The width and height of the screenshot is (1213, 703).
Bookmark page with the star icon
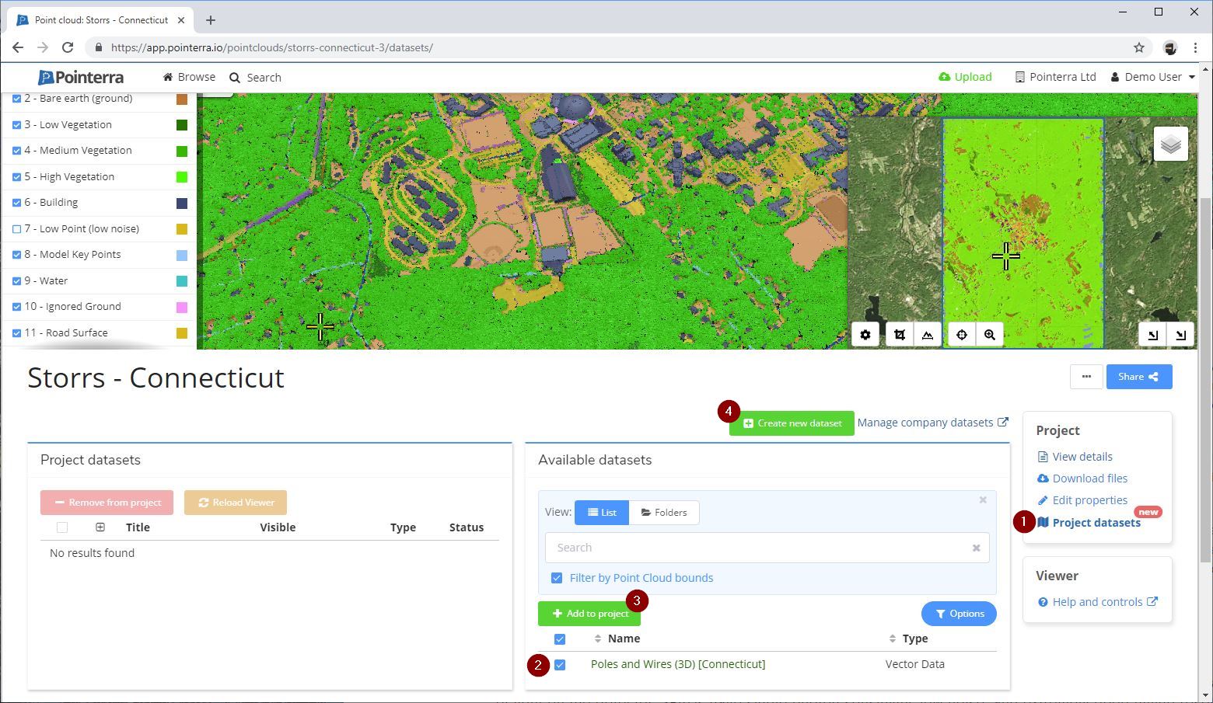[1139, 47]
